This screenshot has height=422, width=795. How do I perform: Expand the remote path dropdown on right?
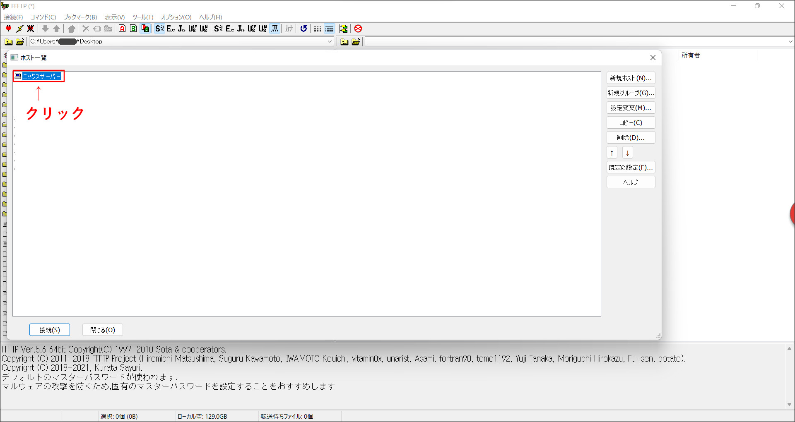click(x=790, y=41)
